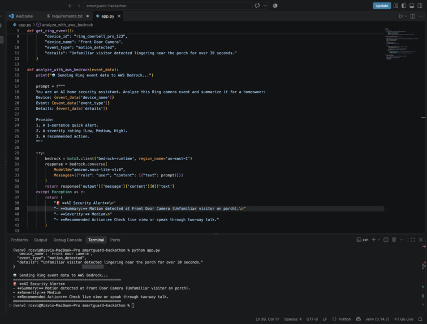
Task: Toggle the bottom panel visibility
Action: (412, 6)
